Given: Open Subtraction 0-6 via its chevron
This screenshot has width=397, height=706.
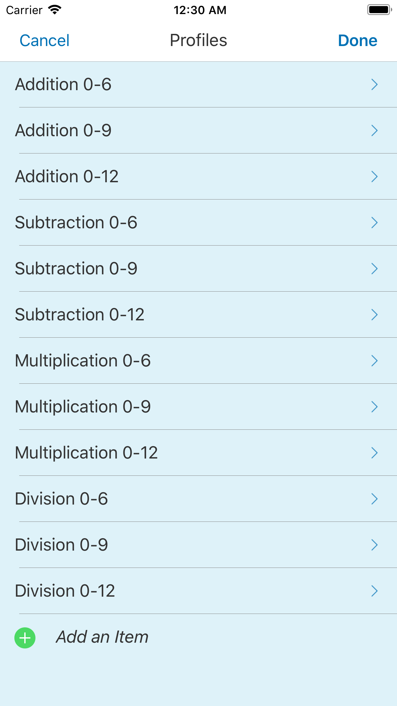Looking at the screenshot, I should click(x=374, y=223).
